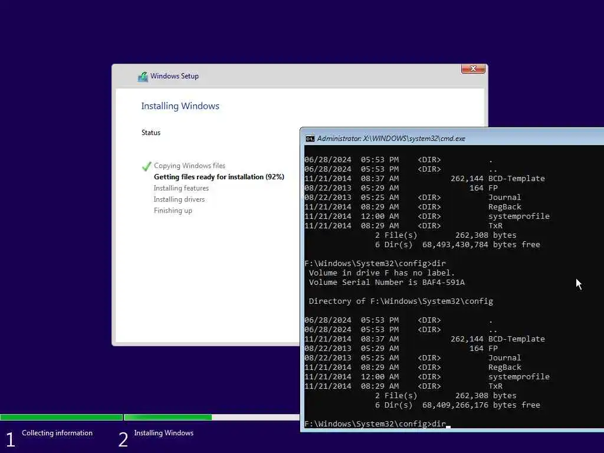The image size is (604, 453).
Task: Click the Administrator cmd.exe title bar
Action: (452, 138)
